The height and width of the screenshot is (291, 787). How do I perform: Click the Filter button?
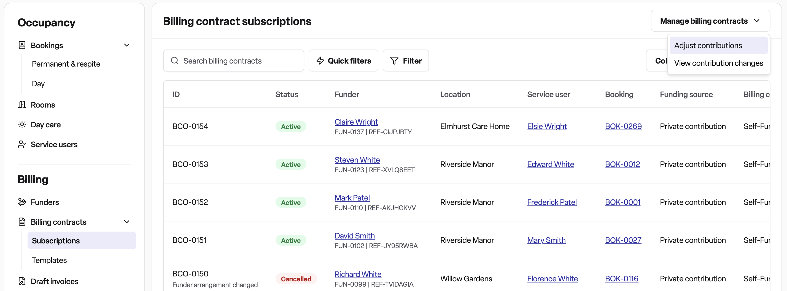pos(405,61)
